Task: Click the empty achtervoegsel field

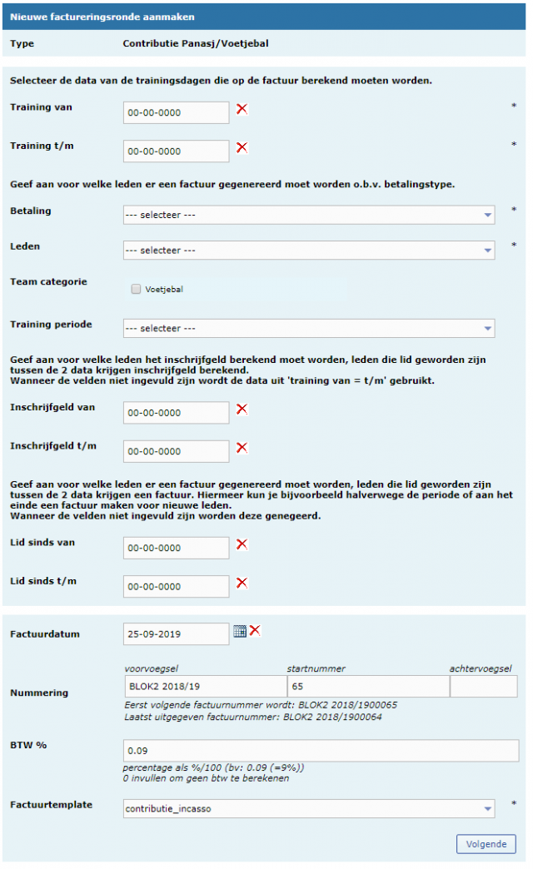Action: [483, 687]
